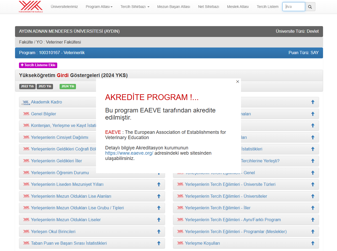Open the Üniversitelerimiz menu item

pos(64,7)
